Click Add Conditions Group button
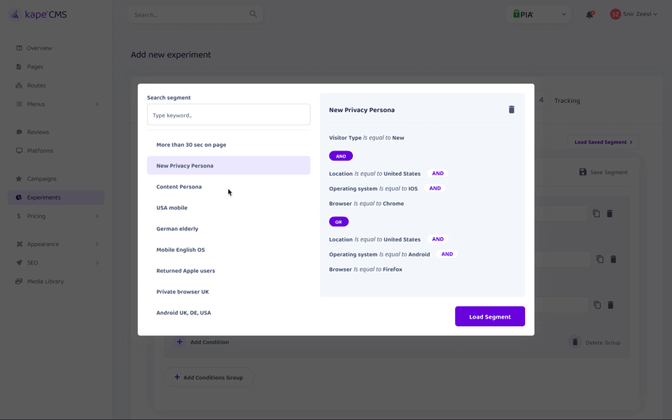The height and width of the screenshot is (420, 672). pos(209,377)
